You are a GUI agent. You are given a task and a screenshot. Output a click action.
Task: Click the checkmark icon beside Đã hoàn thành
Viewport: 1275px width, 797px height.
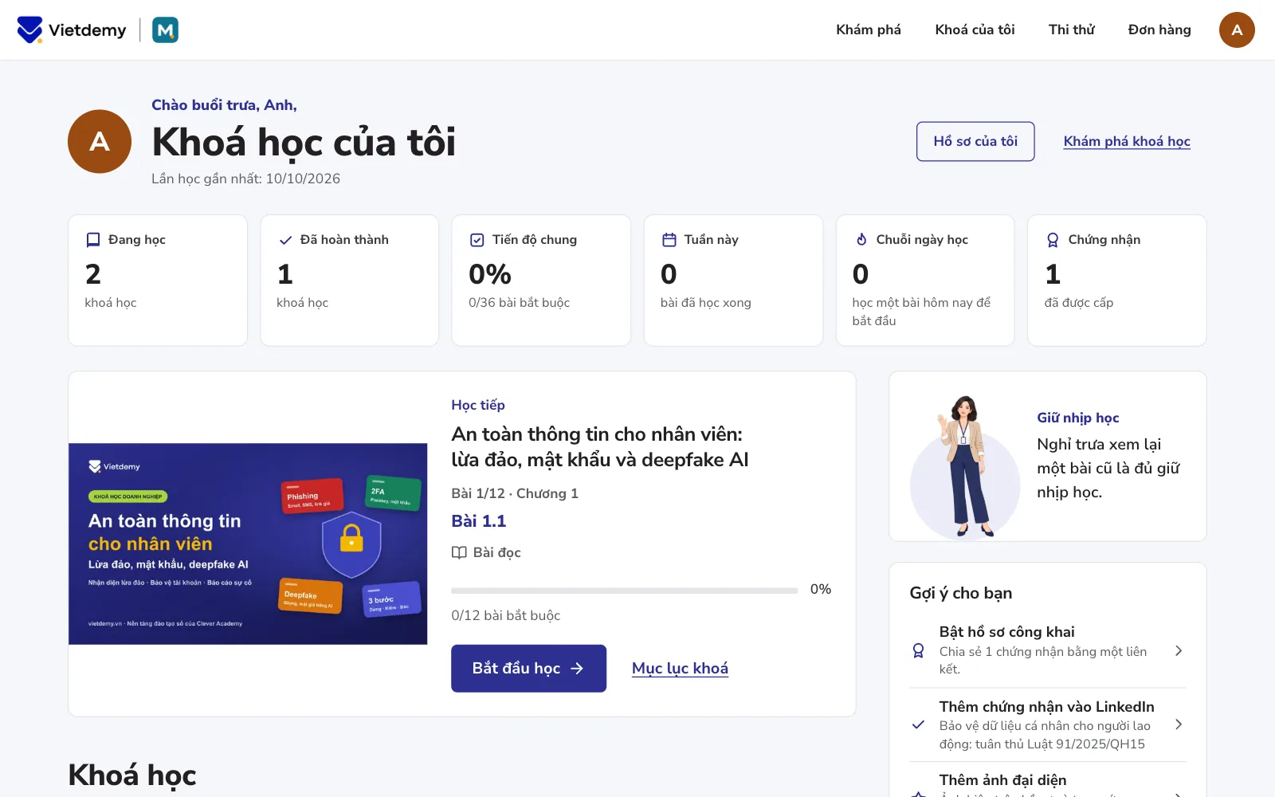coord(285,240)
